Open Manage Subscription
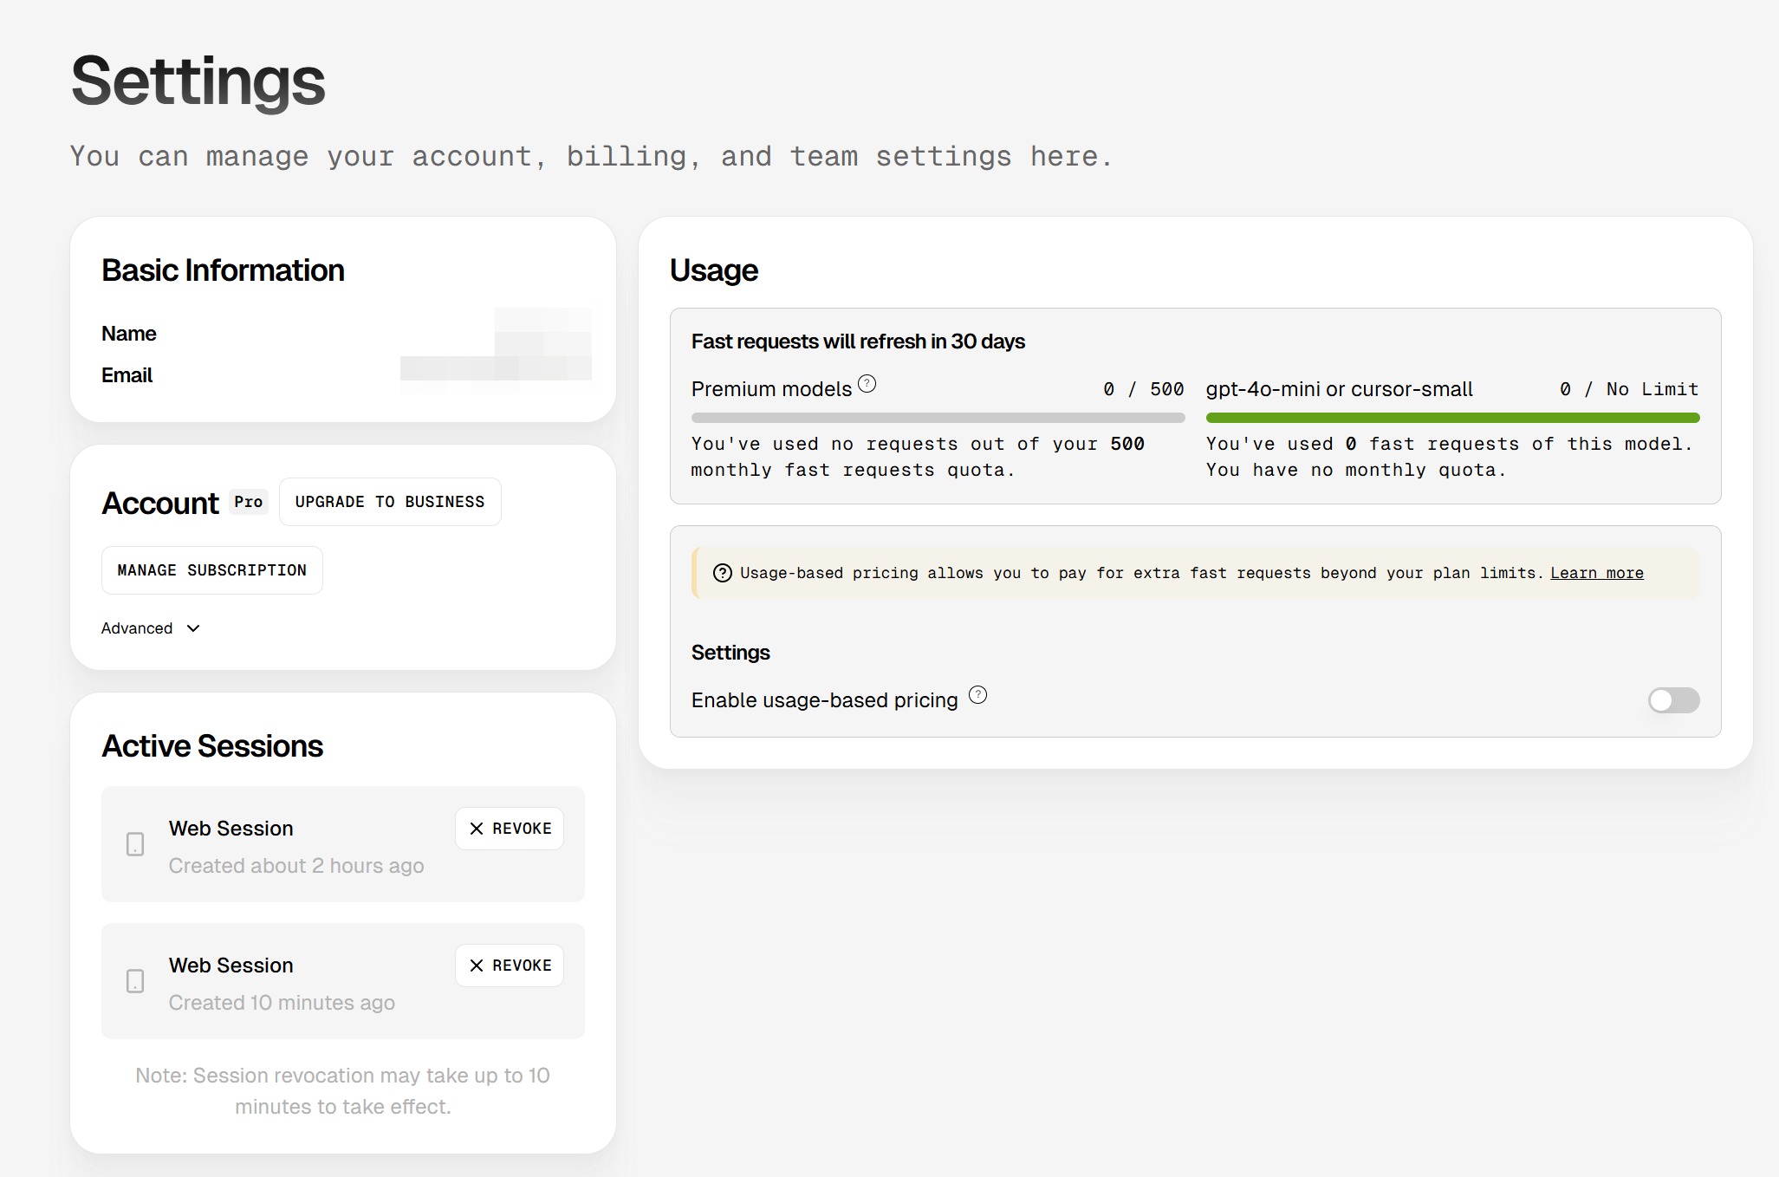1779x1177 pixels. tap(212, 570)
